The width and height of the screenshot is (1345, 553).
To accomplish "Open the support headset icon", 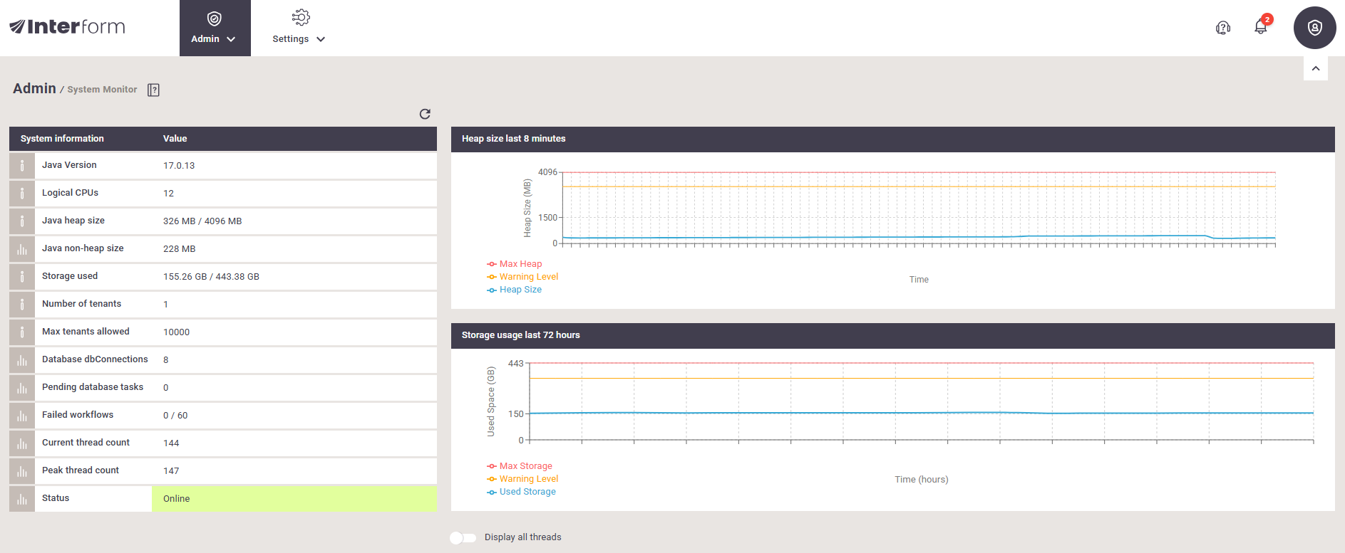I will point(1223,28).
